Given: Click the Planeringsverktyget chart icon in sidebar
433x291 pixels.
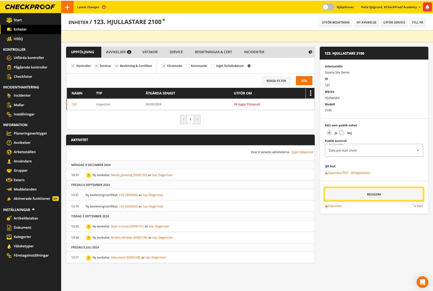Looking at the screenshot, I should pos(9,133).
